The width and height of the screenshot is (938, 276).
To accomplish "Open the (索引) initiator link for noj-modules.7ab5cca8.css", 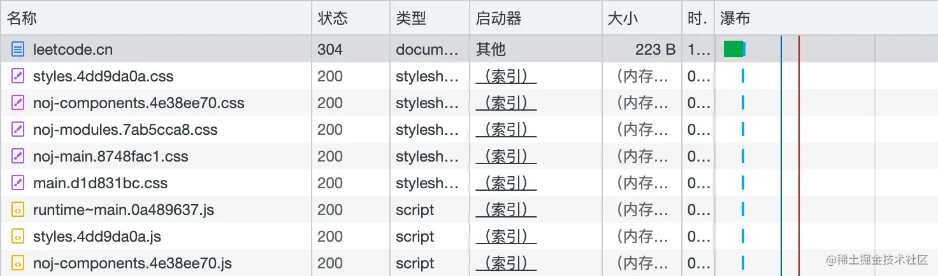I will [506, 130].
